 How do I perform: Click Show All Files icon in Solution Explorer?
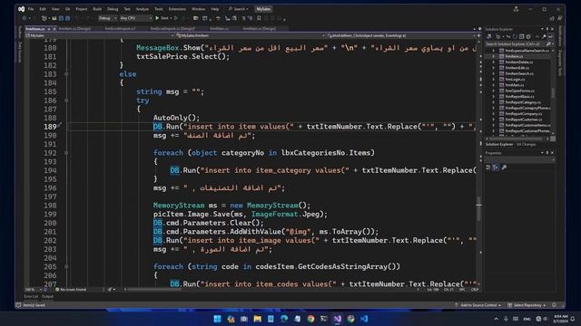click(x=528, y=36)
